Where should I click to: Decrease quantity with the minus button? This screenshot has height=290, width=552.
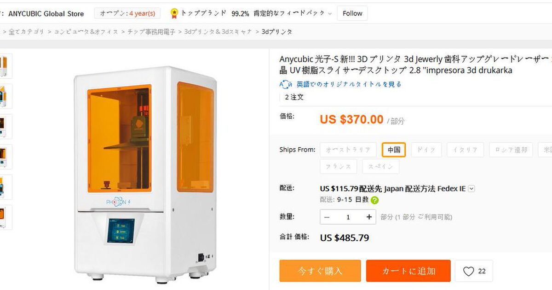click(327, 217)
